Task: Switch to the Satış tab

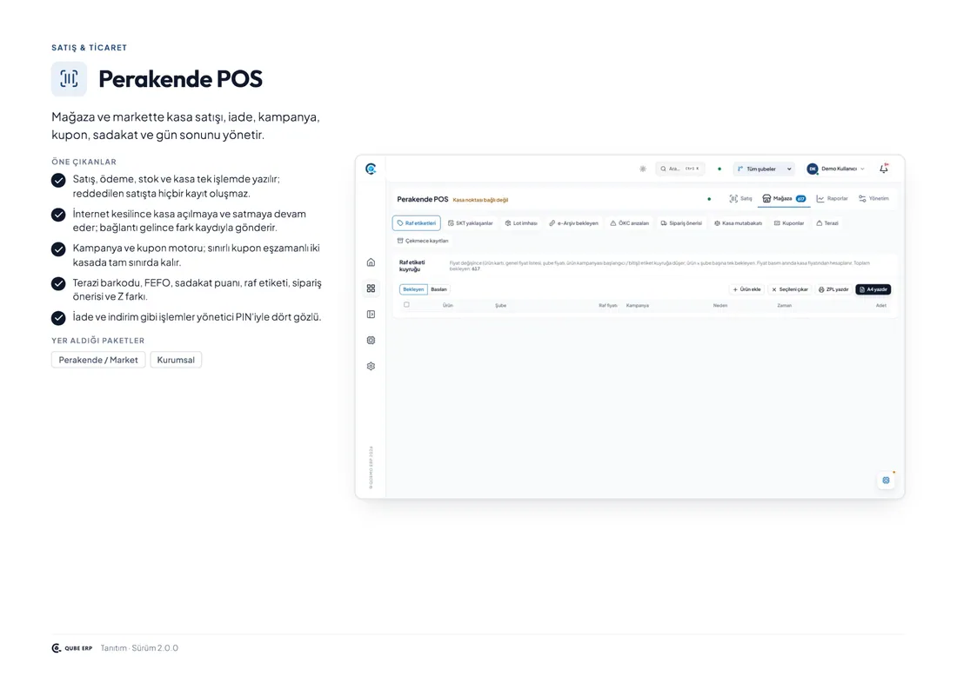Action: 740,199
